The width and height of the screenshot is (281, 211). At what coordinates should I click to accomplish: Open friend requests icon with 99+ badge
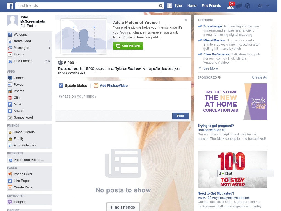tap(231, 6)
